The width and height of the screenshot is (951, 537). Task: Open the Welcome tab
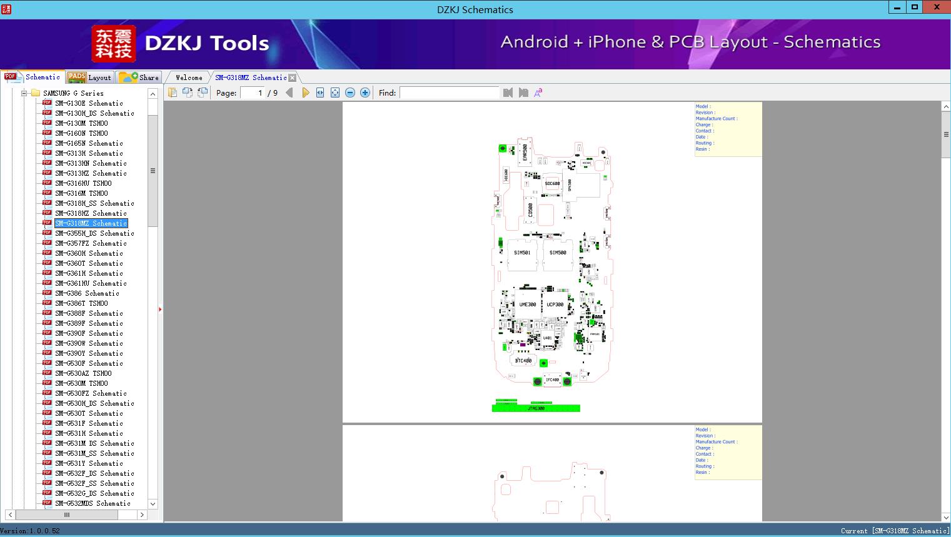tap(189, 78)
